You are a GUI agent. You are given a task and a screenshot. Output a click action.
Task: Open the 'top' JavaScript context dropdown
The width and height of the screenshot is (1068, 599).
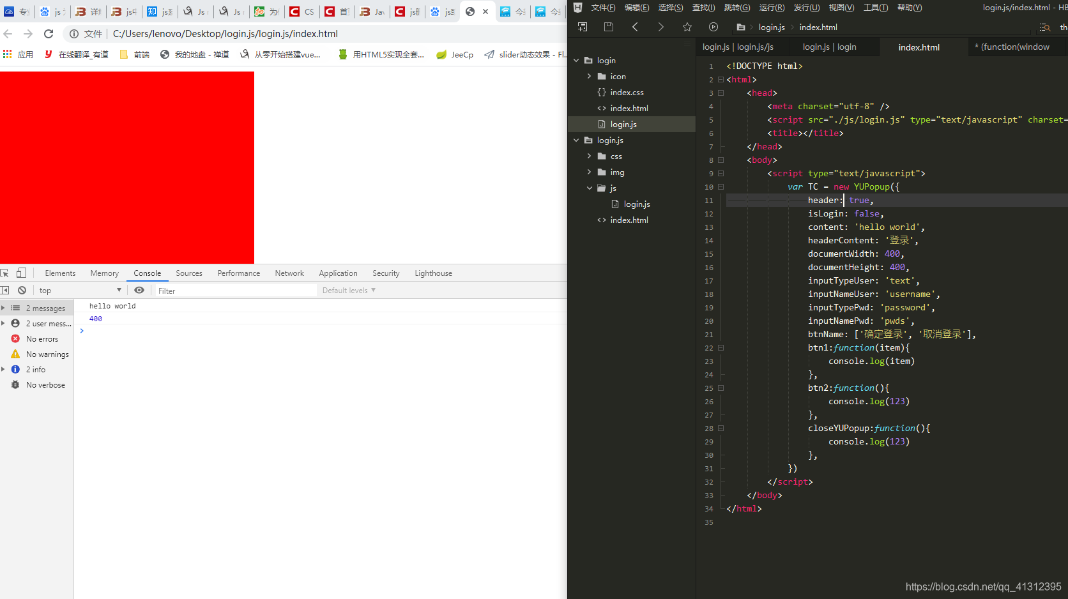point(80,291)
